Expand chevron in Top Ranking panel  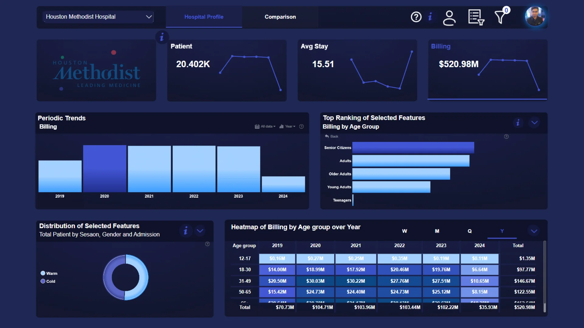(534, 122)
